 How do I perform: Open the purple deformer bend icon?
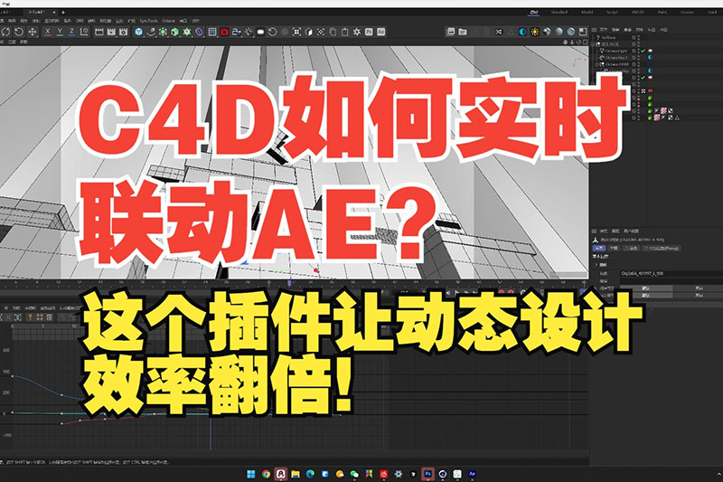point(199,32)
